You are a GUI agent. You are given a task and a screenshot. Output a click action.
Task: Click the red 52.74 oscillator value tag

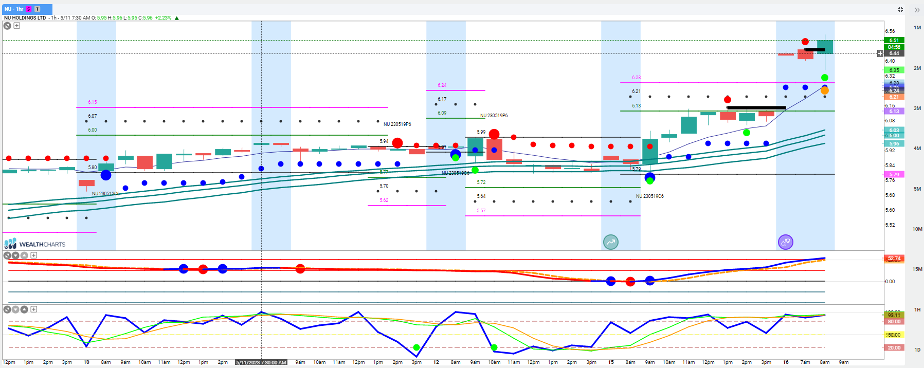pyautogui.click(x=894, y=258)
